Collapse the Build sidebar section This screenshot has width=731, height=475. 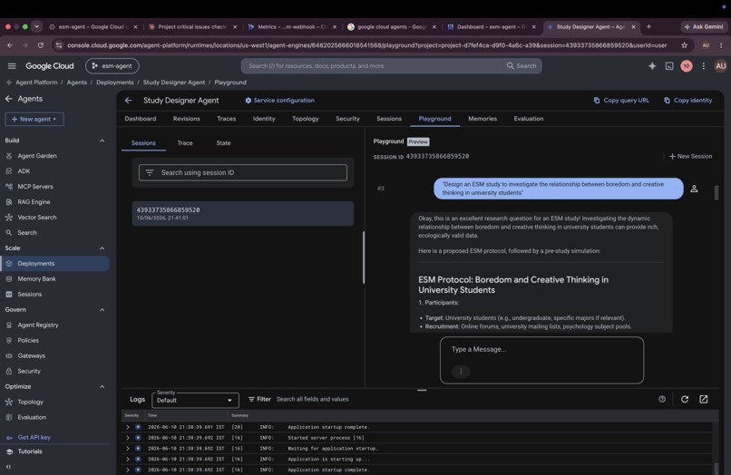pos(102,141)
